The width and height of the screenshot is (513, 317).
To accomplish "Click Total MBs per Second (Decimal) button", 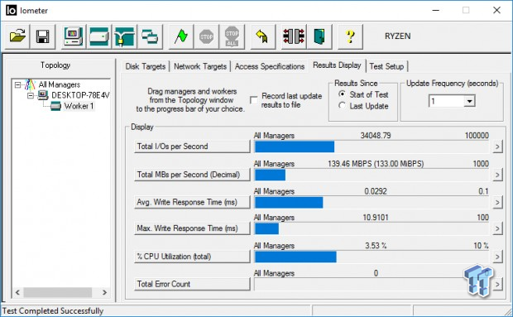I will 192,175.
